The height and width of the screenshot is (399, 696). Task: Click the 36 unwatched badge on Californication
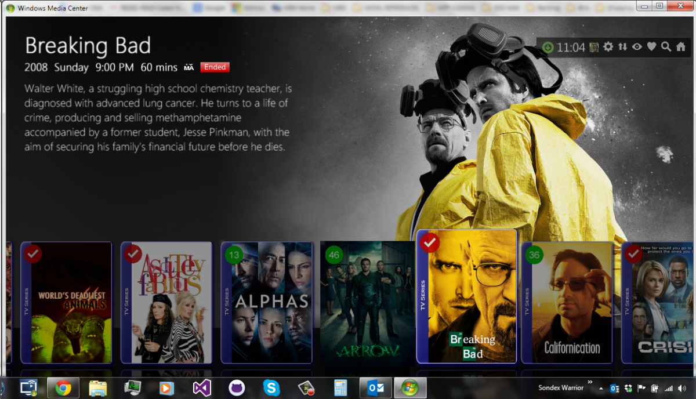click(x=534, y=255)
